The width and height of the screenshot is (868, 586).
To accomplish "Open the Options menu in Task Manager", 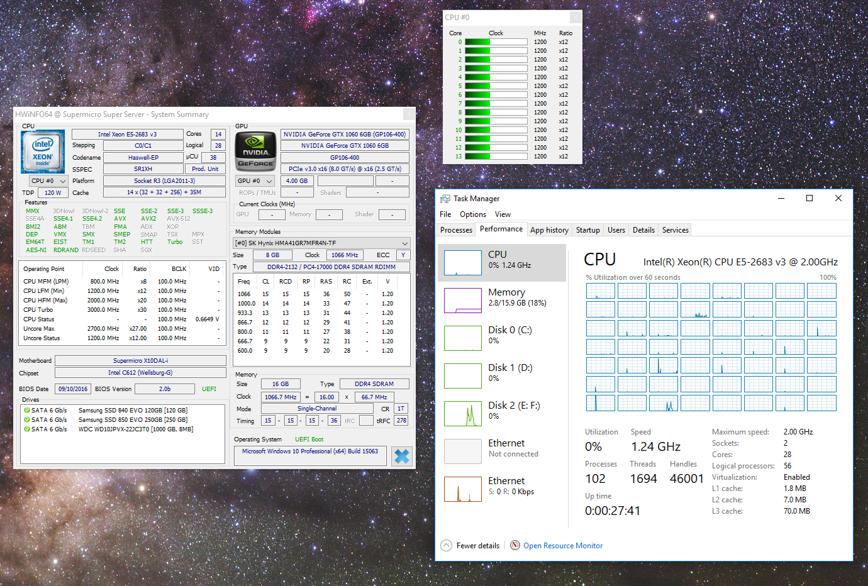I will [x=473, y=214].
